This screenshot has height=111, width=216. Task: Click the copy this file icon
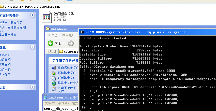point(54,78)
